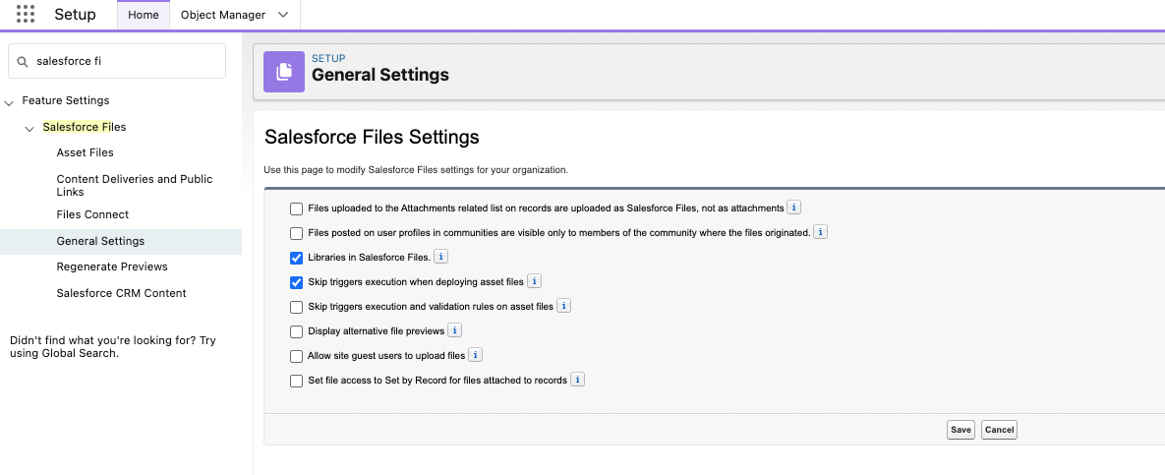Click info icon for Skip triggers when deploying asset files
The image size is (1165, 475).
point(535,281)
